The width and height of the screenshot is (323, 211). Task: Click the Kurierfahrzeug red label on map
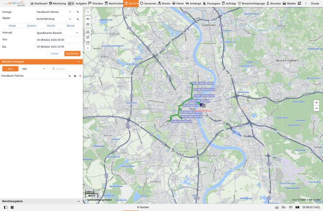pos(203,111)
